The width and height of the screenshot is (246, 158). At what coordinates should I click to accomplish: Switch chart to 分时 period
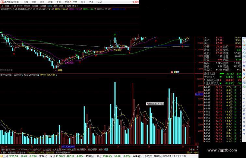tap(7, 6)
